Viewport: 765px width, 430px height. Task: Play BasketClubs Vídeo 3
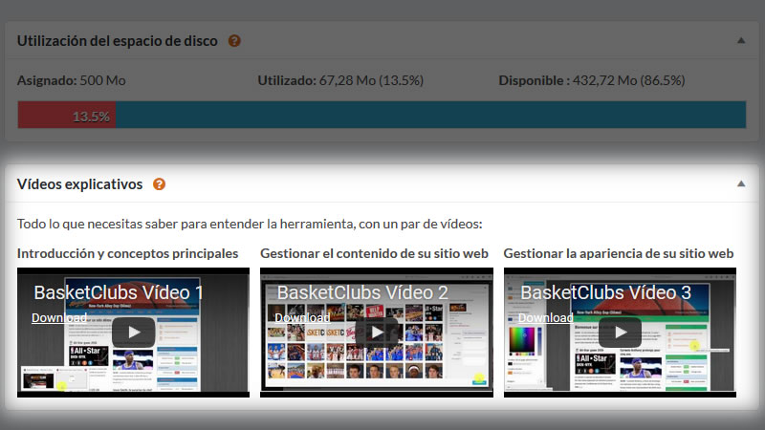pyautogui.click(x=620, y=332)
